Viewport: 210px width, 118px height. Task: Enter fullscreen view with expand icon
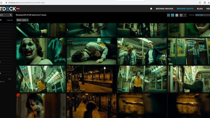pyautogui.click(x=185, y=15)
